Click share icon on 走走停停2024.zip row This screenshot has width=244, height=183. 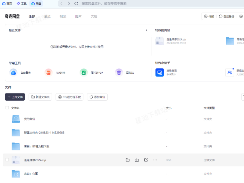[146, 160]
